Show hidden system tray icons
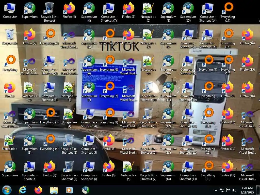 coord(216,190)
